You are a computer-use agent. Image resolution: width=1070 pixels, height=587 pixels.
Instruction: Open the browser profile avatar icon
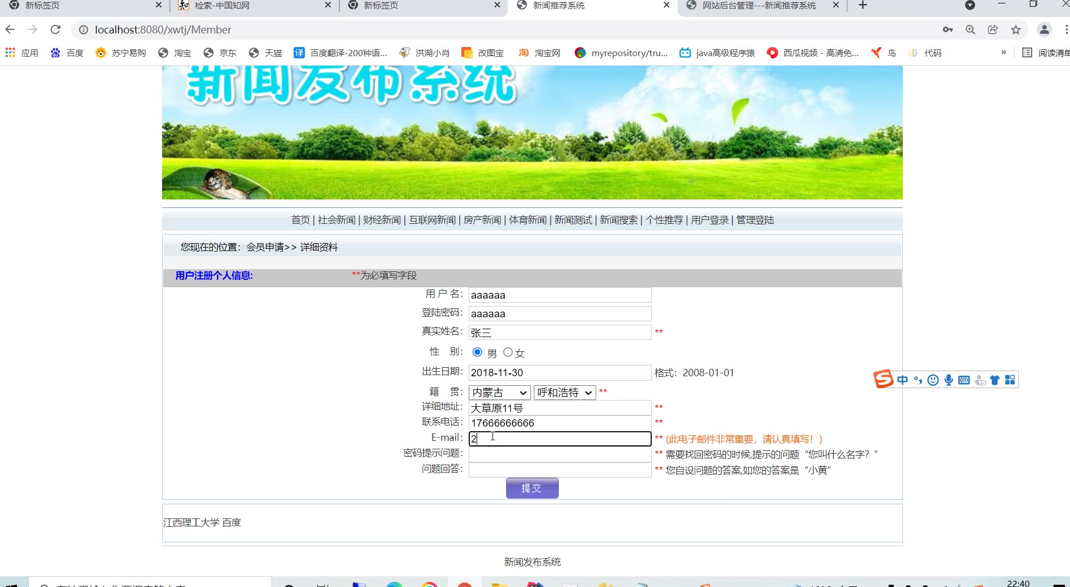[1044, 29]
